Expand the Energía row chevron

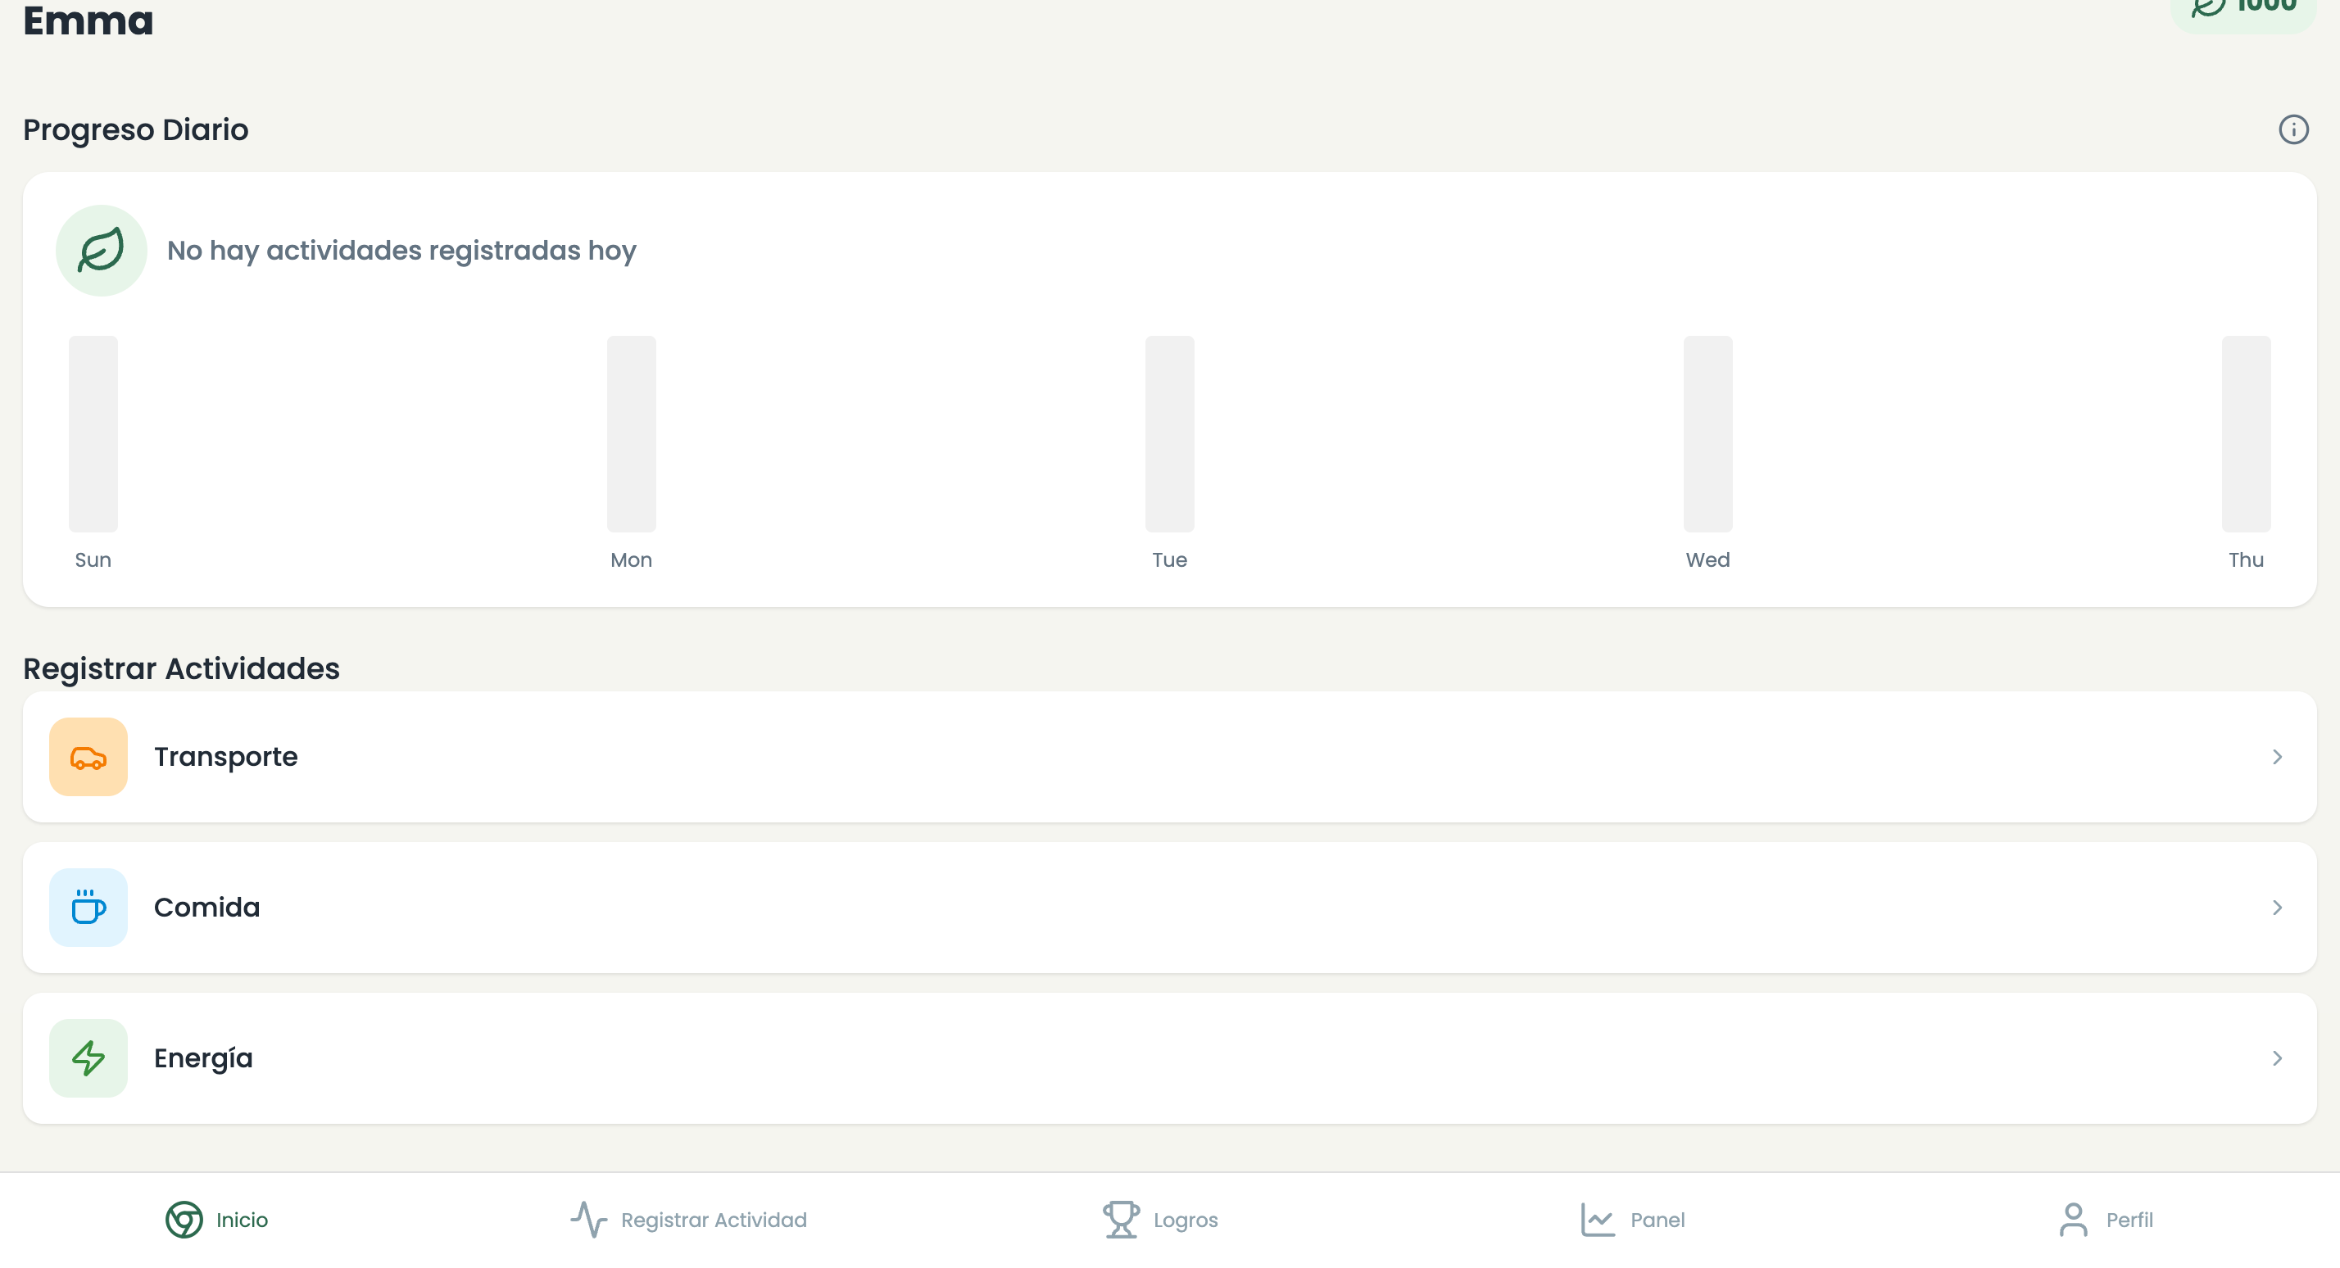(2276, 1059)
